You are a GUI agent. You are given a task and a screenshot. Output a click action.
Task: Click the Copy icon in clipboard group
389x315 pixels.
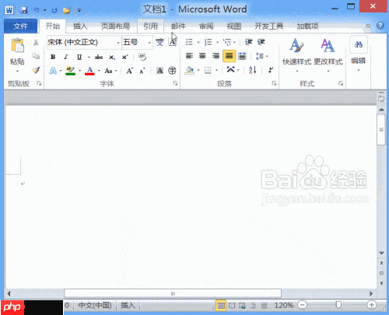click(36, 56)
